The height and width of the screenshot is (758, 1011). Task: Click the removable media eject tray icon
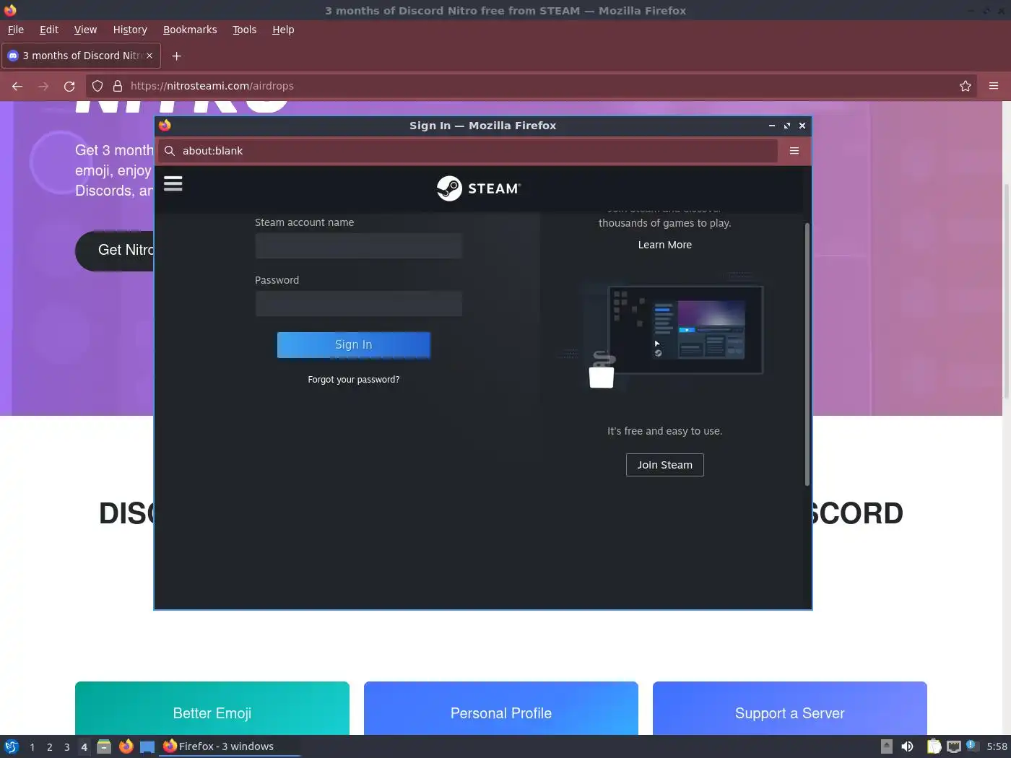point(887,746)
